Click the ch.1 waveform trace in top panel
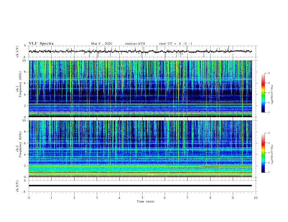The width and height of the screenshot is (288, 222). pos(140,52)
